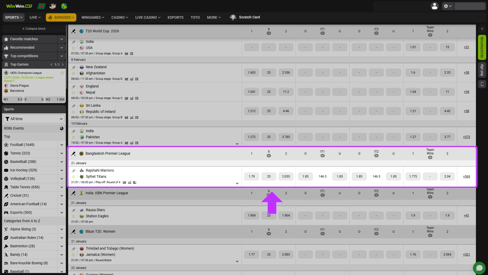
Task: Click the chicken mascot icon in the header
Action: 53,6
